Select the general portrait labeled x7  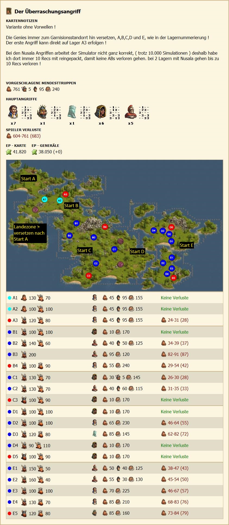[x=13, y=112]
